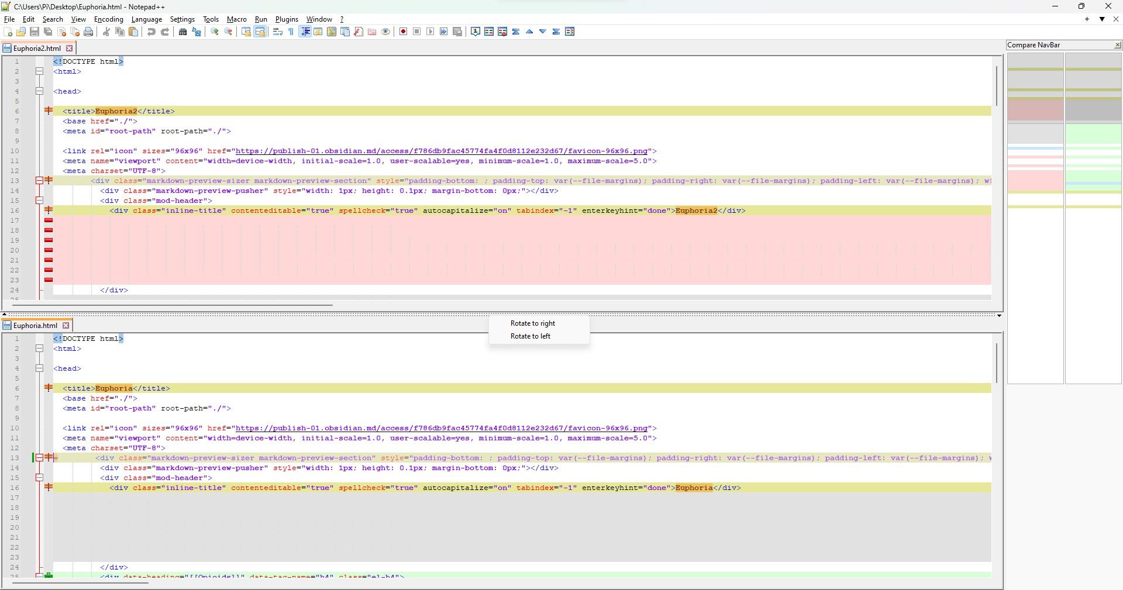Start macro recording with the red record icon
This screenshot has height=590, width=1123.
coord(403,32)
